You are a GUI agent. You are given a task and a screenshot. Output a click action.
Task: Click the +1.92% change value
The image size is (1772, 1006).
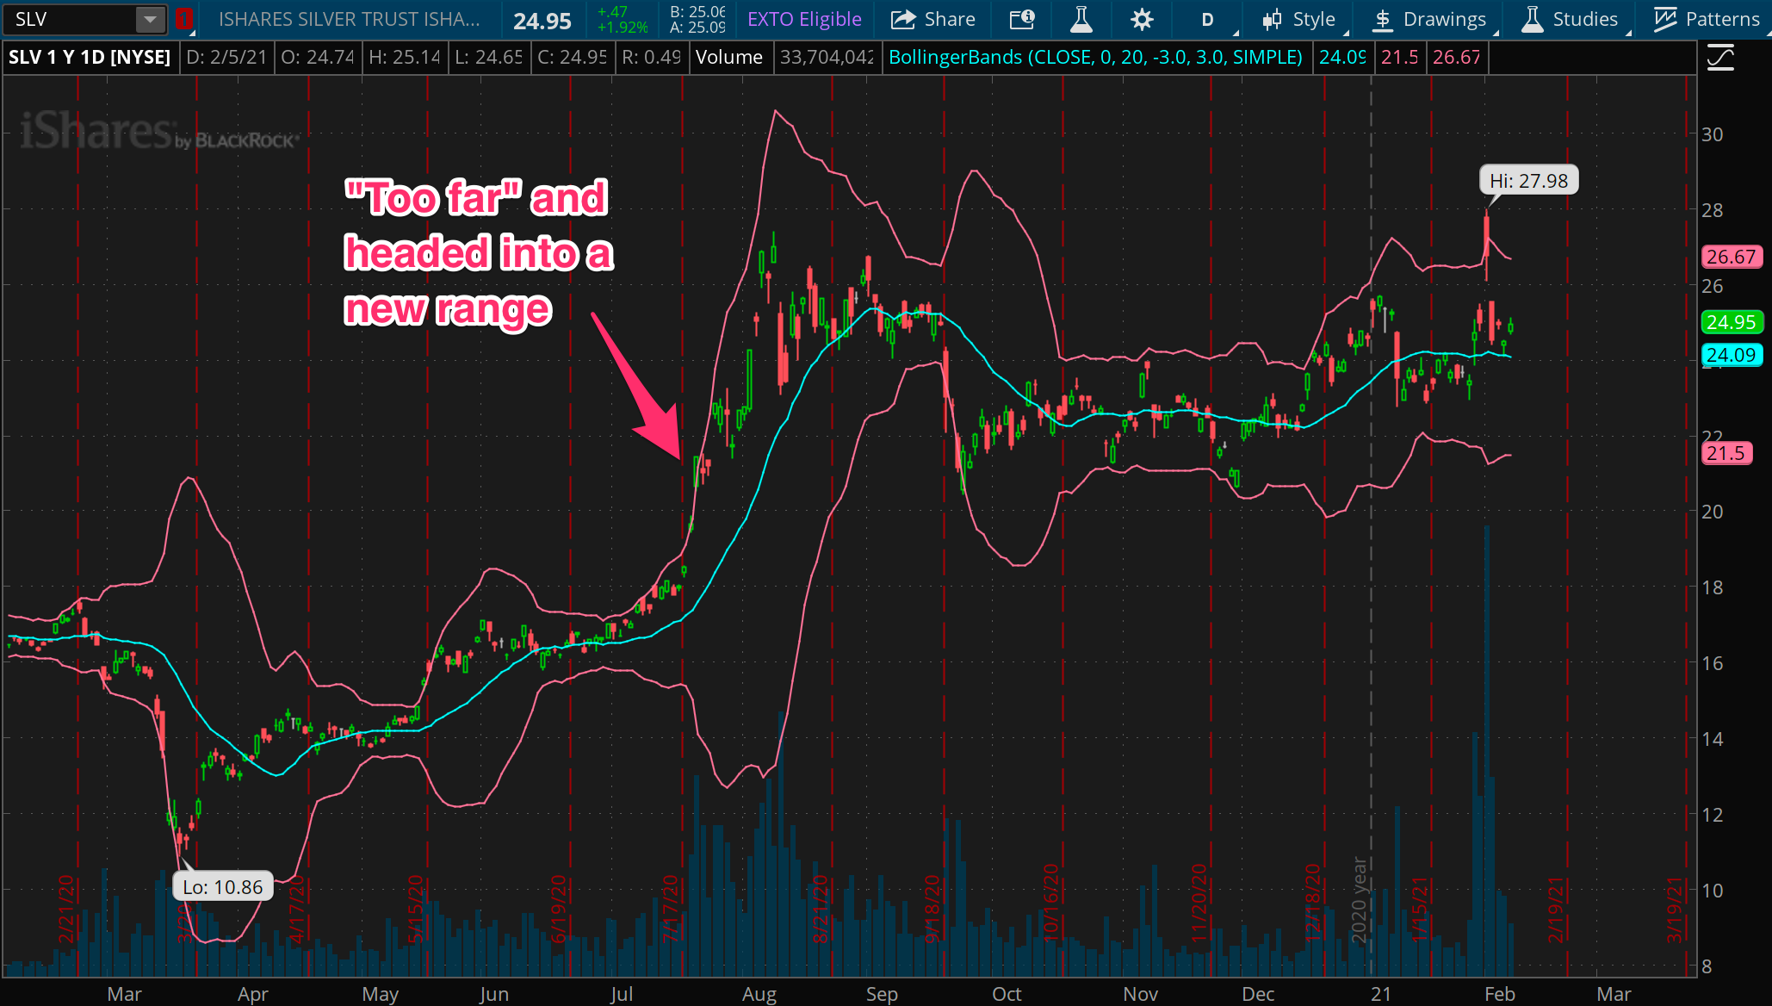click(x=623, y=27)
